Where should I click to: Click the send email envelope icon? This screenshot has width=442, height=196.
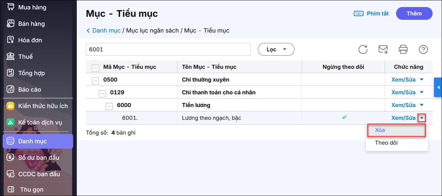coord(383,49)
